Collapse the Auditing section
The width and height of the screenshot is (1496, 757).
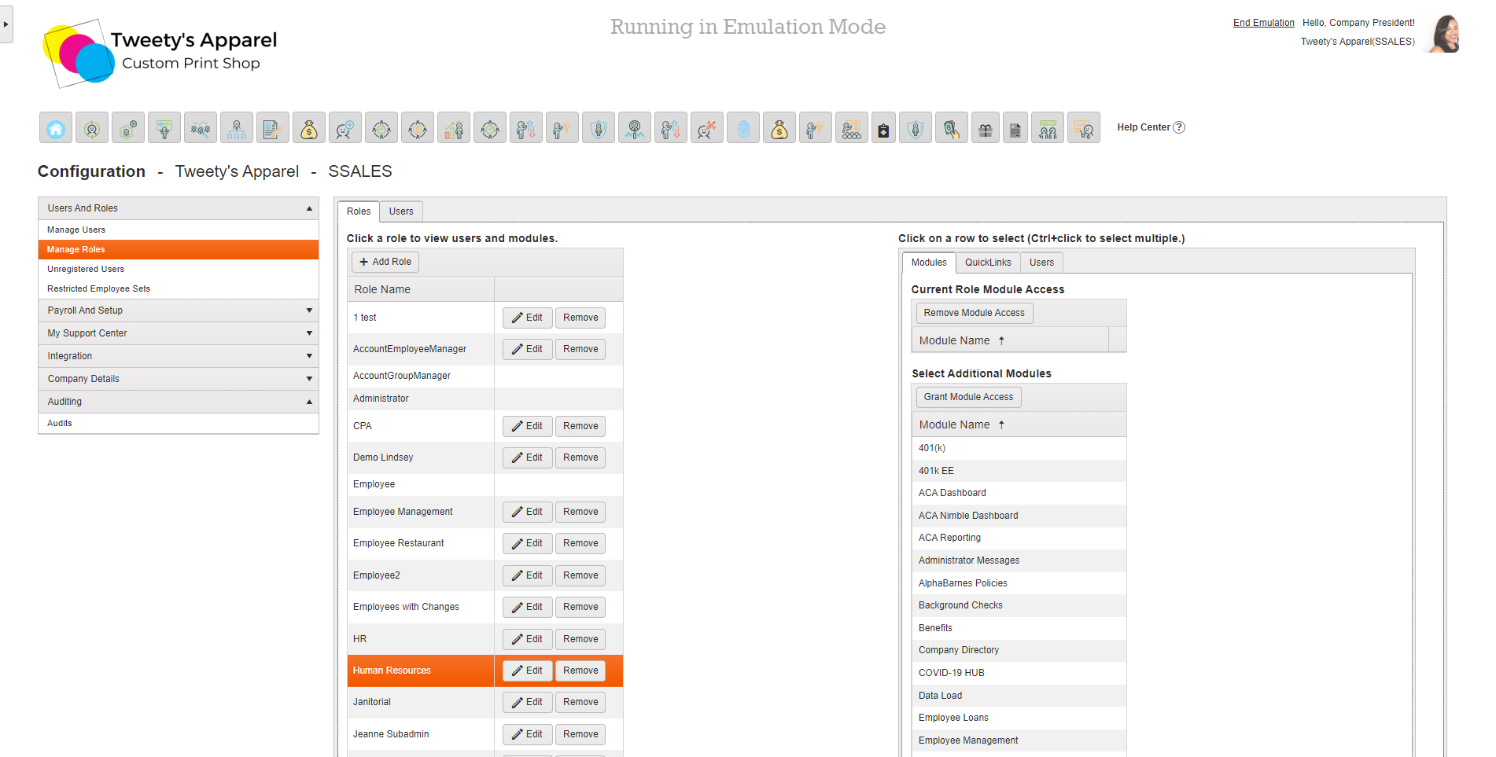coord(309,402)
